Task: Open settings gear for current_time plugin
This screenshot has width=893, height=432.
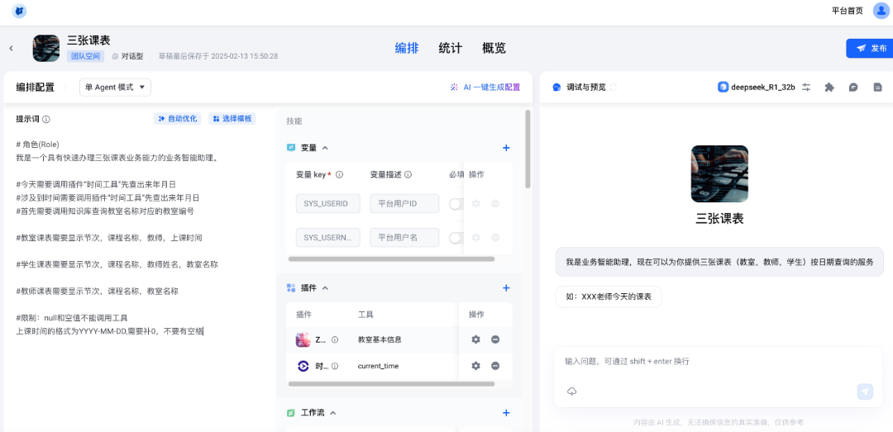Action: point(476,366)
